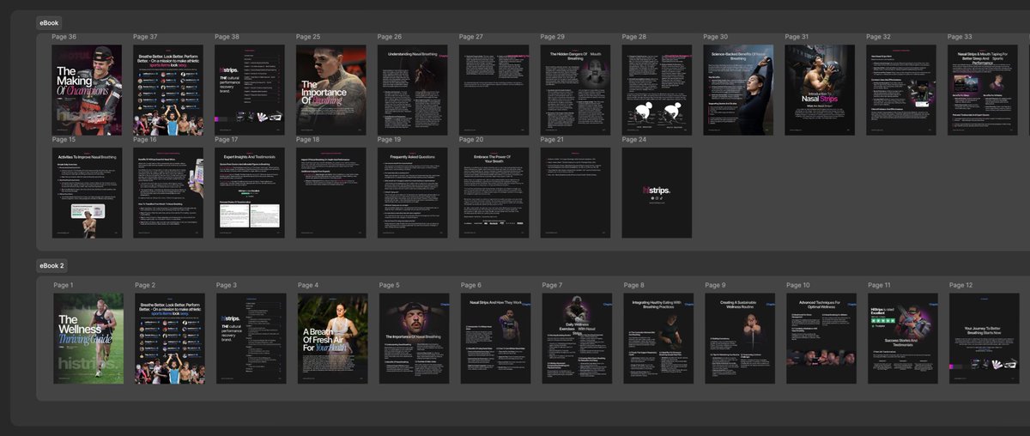Screen dimensions: 1030x436
Task: Click the 'Page 26' frame label
Action: pos(390,37)
